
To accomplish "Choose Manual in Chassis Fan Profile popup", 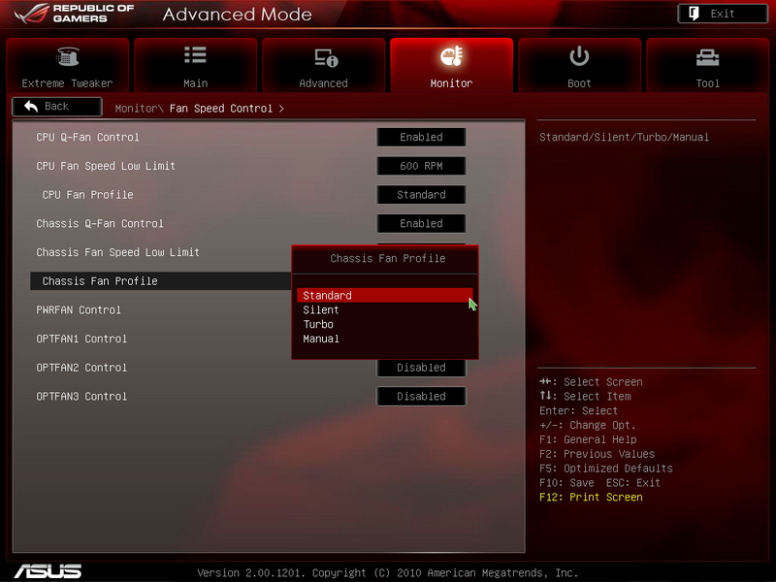I will pyautogui.click(x=321, y=339).
